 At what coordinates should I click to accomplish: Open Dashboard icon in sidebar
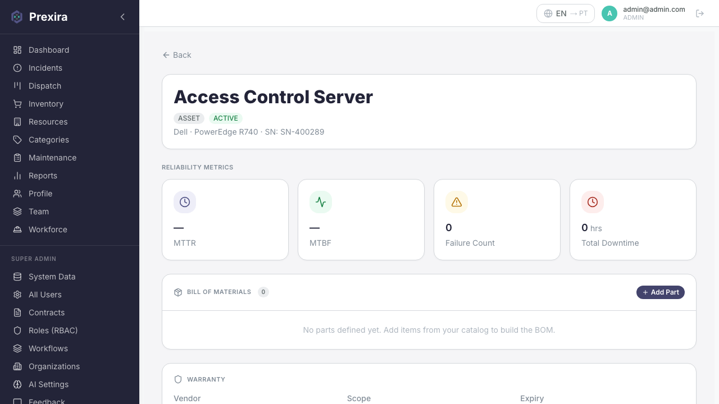click(x=17, y=50)
